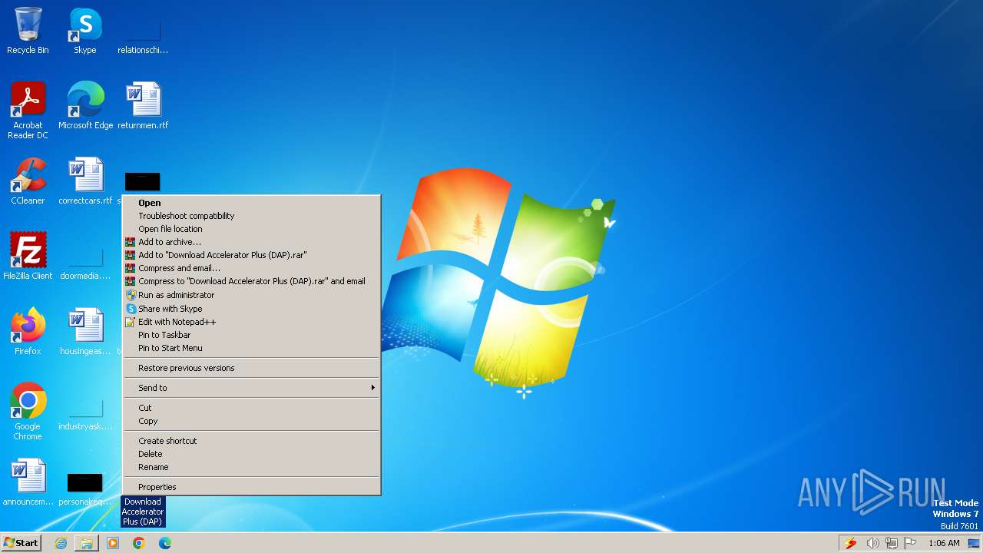The width and height of the screenshot is (983, 553).
Task: Choose Add to archive...
Action: pyautogui.click(x=252, y=242)
